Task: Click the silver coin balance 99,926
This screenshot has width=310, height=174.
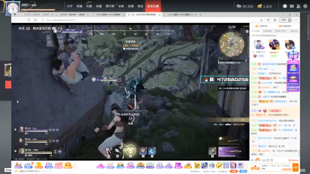Action: (245, 6)
